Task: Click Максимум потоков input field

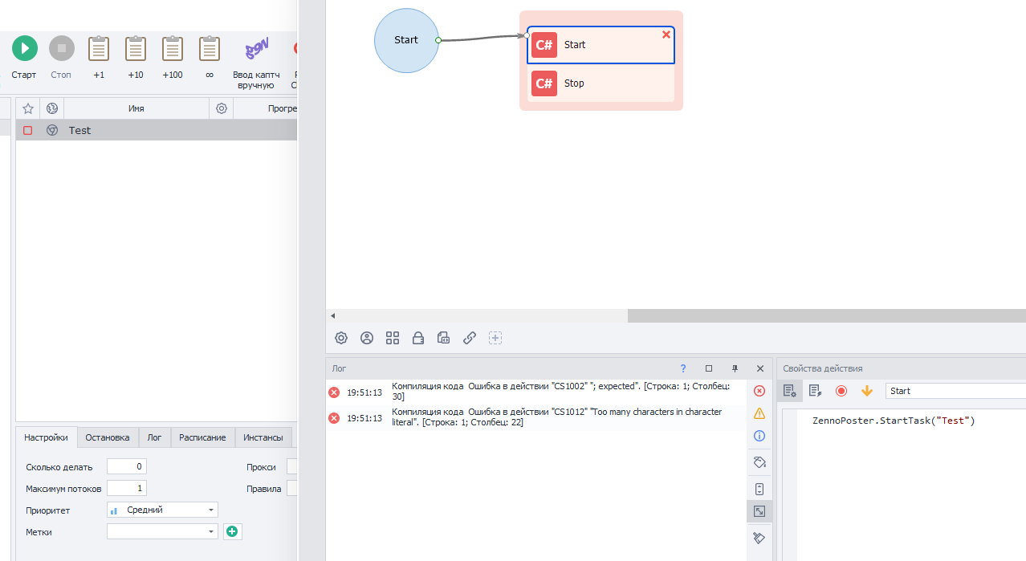Action: tap(127, 488)
